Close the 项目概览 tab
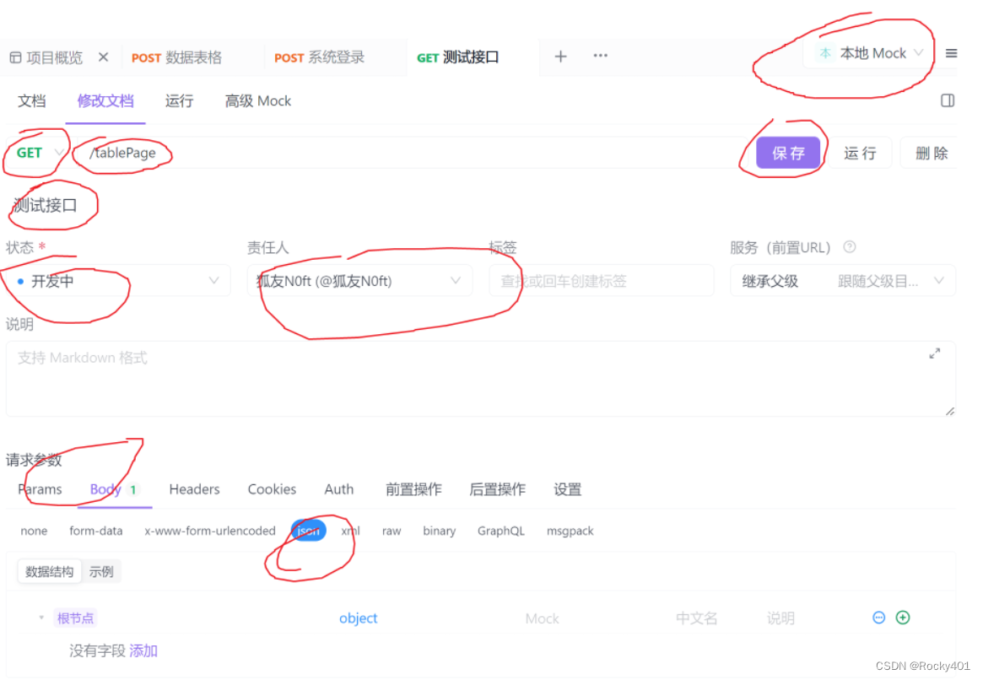This screenshot has height=680, width=983. coord(104,57)
